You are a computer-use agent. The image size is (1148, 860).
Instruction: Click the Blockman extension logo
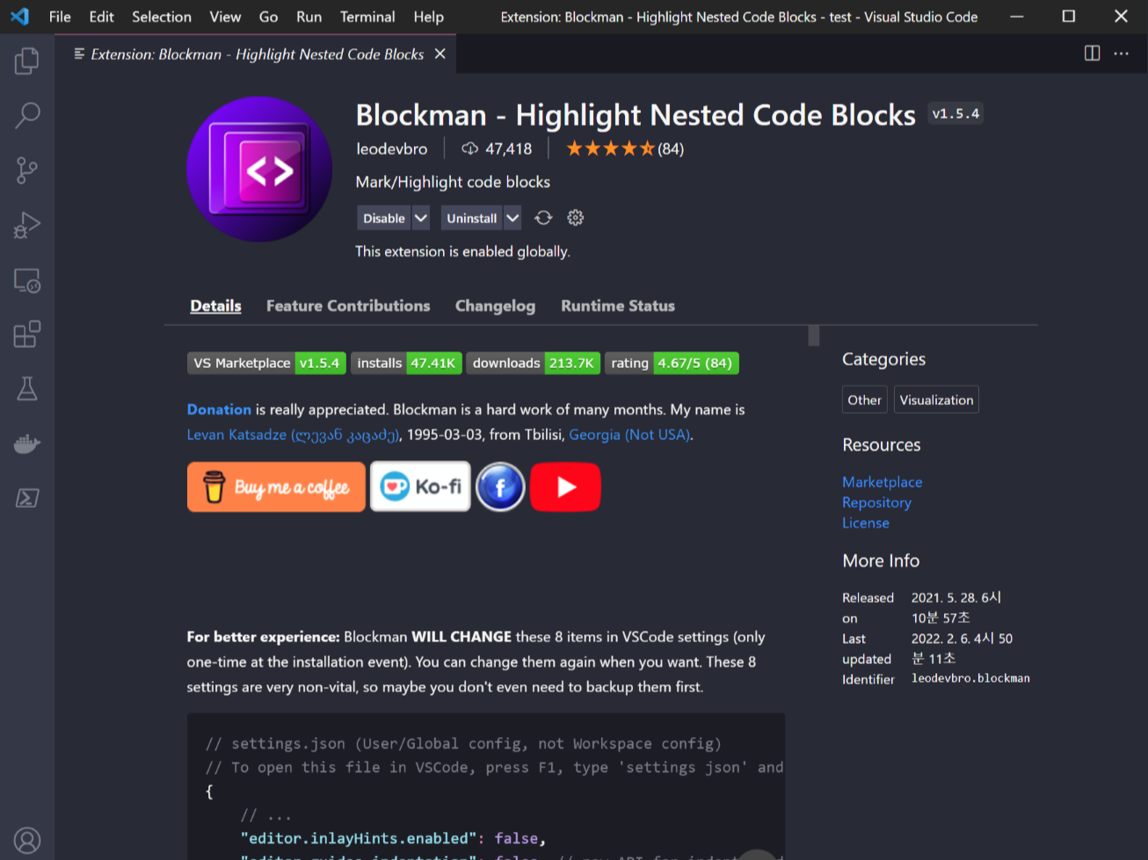click(x=259, y=170)
